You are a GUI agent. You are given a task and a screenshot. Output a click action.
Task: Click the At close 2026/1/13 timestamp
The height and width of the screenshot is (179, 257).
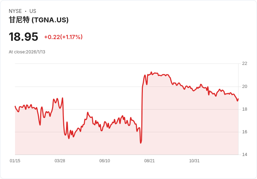point(27,52)
